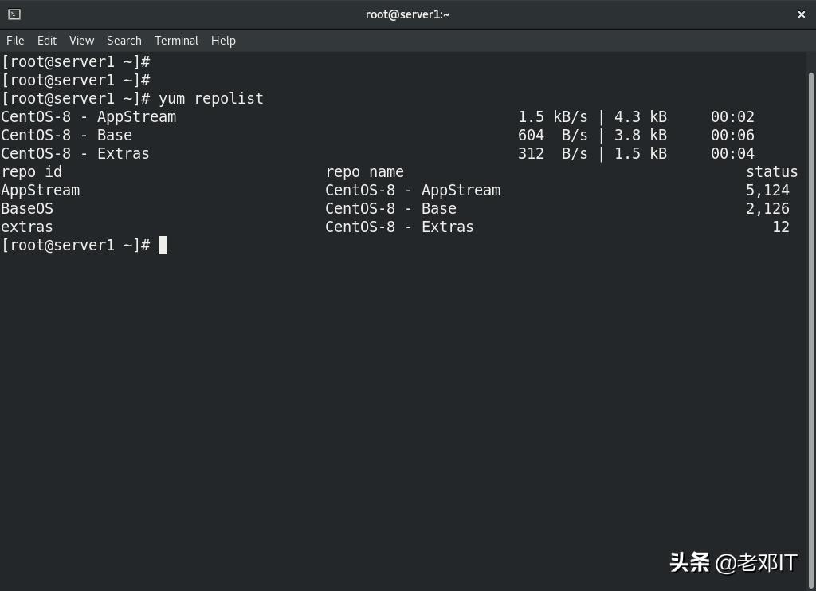Image resolution: width=816 pixels, height=591 pixels.
Task: Open the Search menu
Action: coord(124,41)
